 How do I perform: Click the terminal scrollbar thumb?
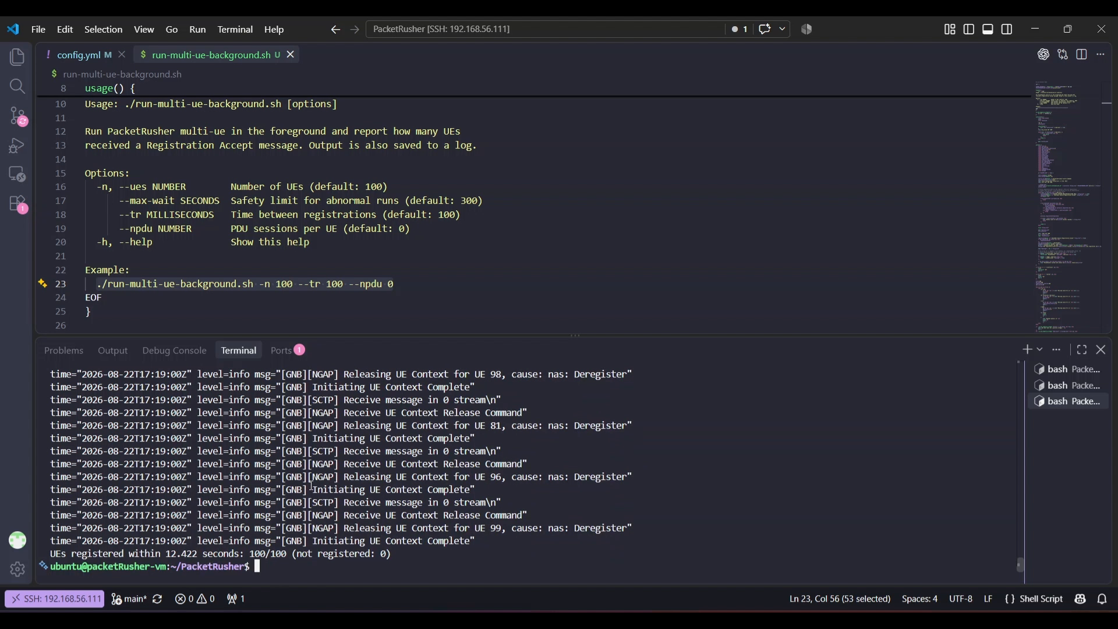pos(1020,565)
